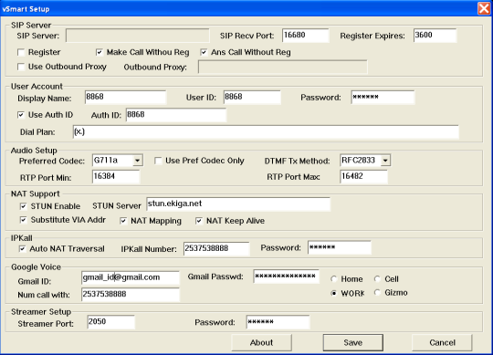Edit the RTP Port Min field

tap(116, 176)
